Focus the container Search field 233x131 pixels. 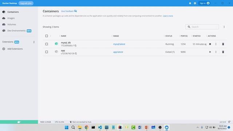tap(202, 27)
